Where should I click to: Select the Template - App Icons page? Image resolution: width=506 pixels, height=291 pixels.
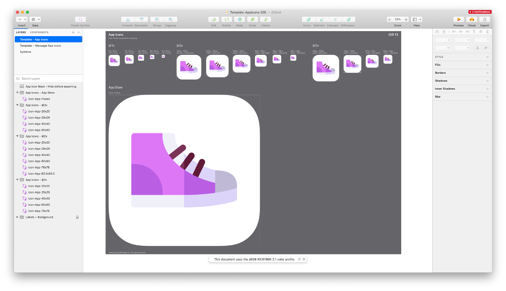click(x=48, y=39)
